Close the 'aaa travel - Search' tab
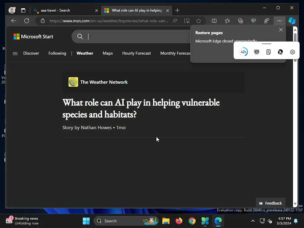304x228 pixels. [96, 10]
